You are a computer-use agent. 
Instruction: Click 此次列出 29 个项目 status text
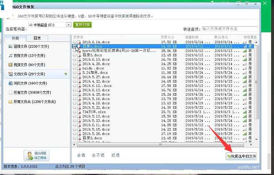[x=70, y=167]
